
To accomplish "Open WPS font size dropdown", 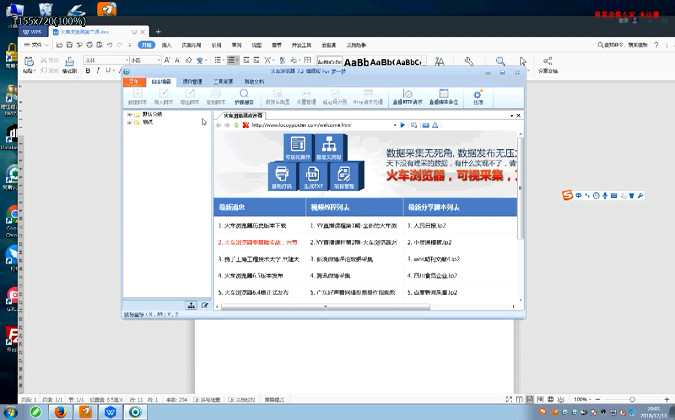I will point(159,60).
